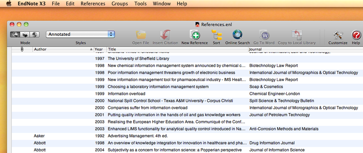Open the EndNote X3 menu
The height and width of the screenshot is (153, 363).
31,4
